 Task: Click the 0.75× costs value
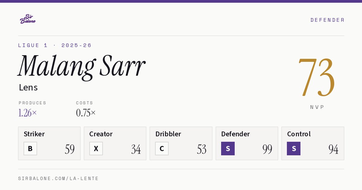[x=86, y=113]
